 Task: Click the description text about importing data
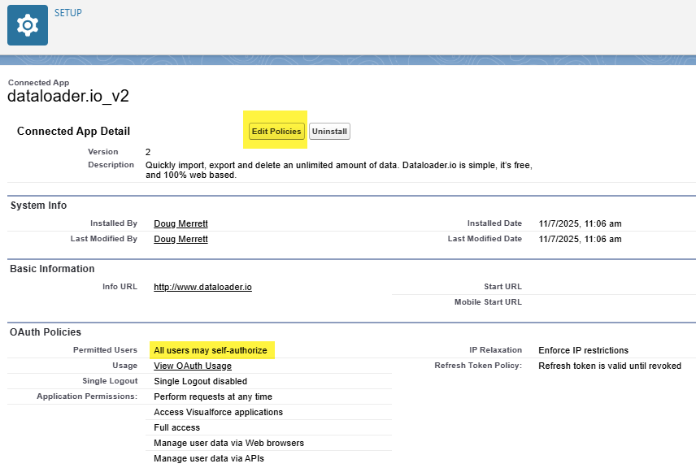(x=339, y=170)
